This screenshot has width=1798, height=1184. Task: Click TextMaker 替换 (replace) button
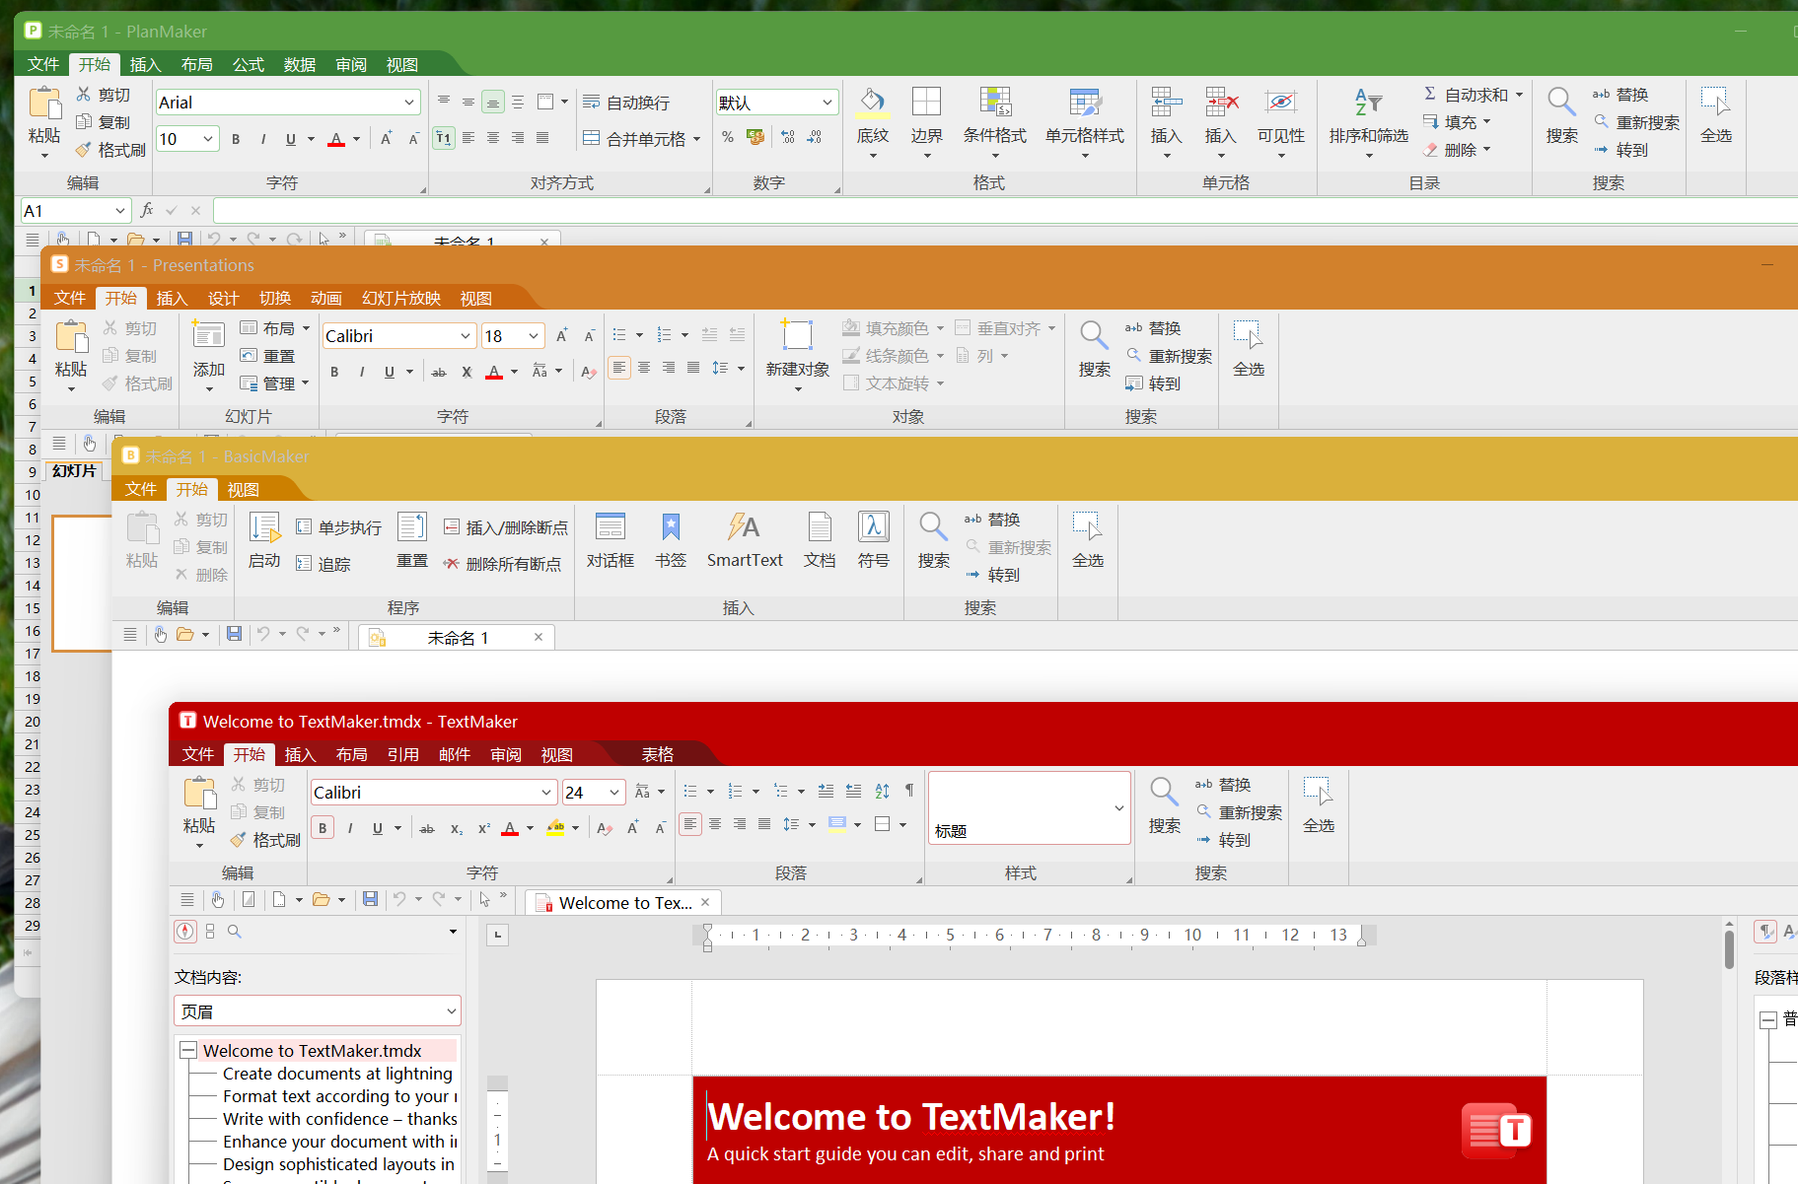pos(1223,785)
